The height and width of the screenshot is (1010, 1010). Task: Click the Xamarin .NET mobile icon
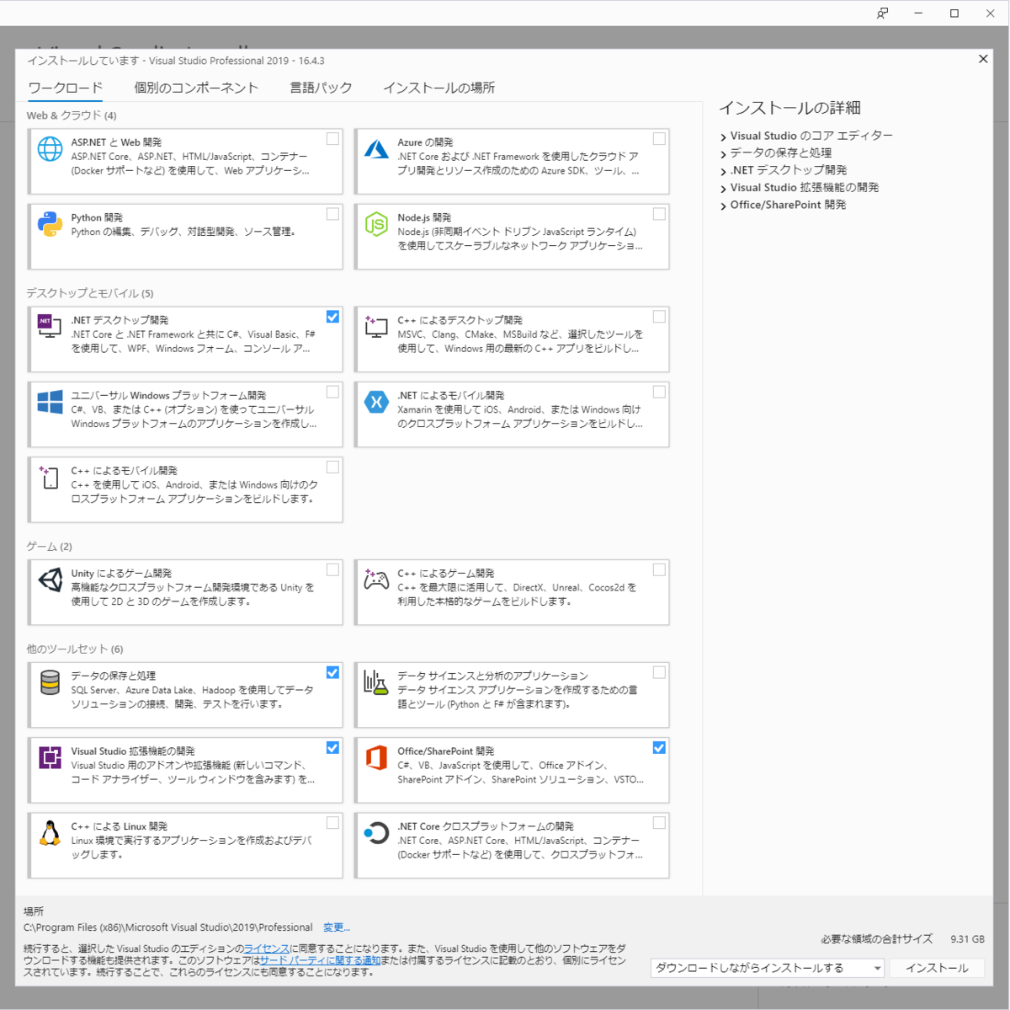coord(376,402)
